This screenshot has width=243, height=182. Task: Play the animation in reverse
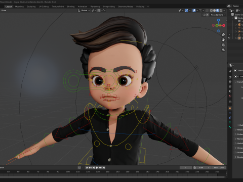click(94, 168)
